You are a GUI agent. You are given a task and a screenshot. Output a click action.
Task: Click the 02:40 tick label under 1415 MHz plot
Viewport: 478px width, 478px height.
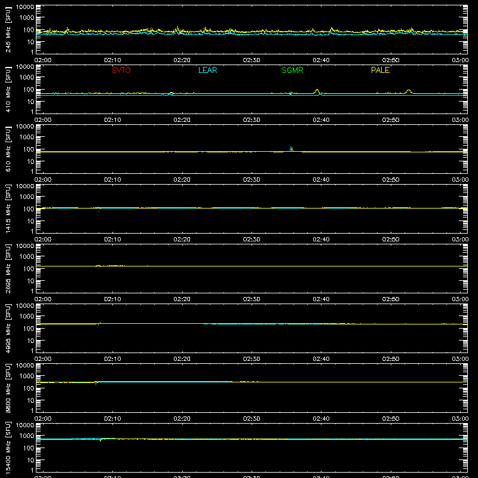click(321, 240)
